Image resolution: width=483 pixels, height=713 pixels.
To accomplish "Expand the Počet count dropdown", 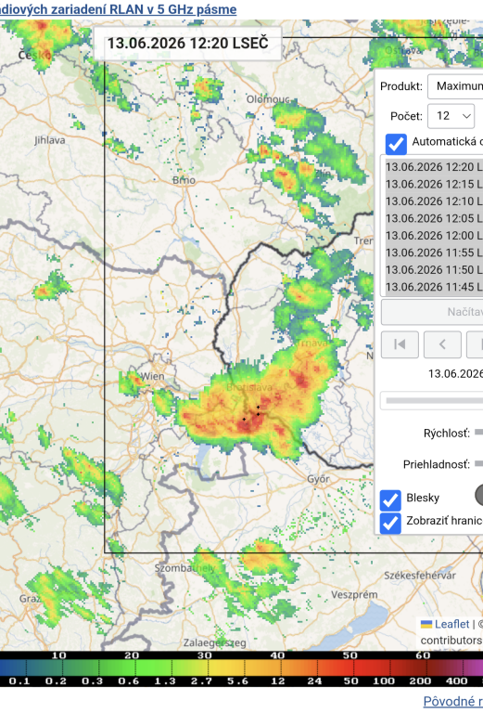I will (451, 116).
